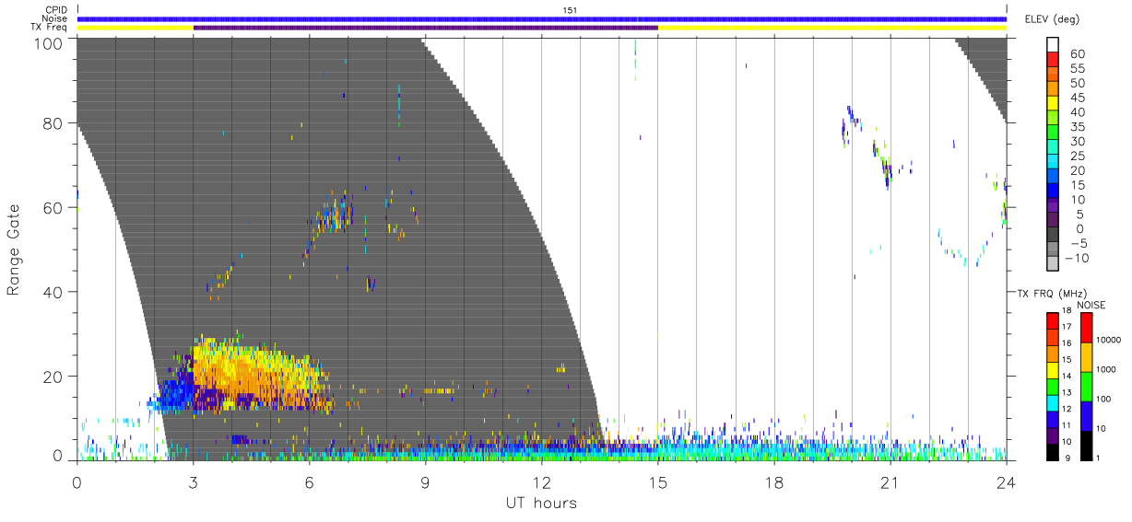The width and height of the screenshot is (1132, 522).
Task: Click the green ELEV swatch between 30 and 35
Action: coord(1054,133)
